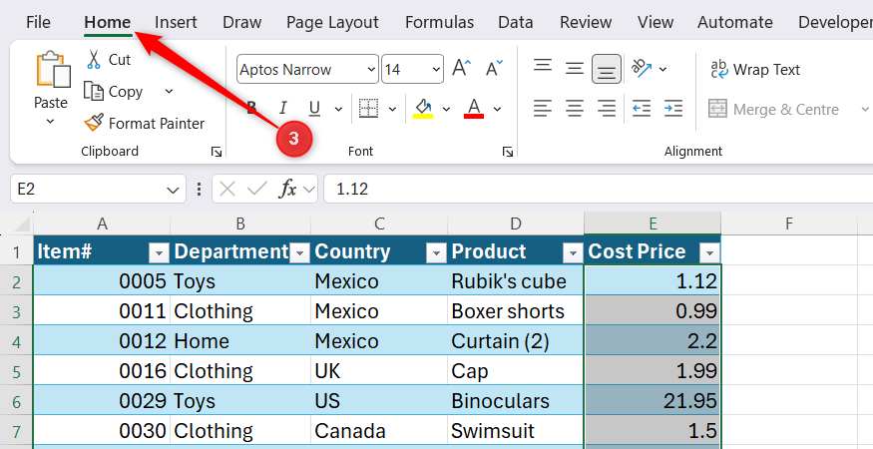Open the Automate tab
The image size is (873, 449).
735,22
